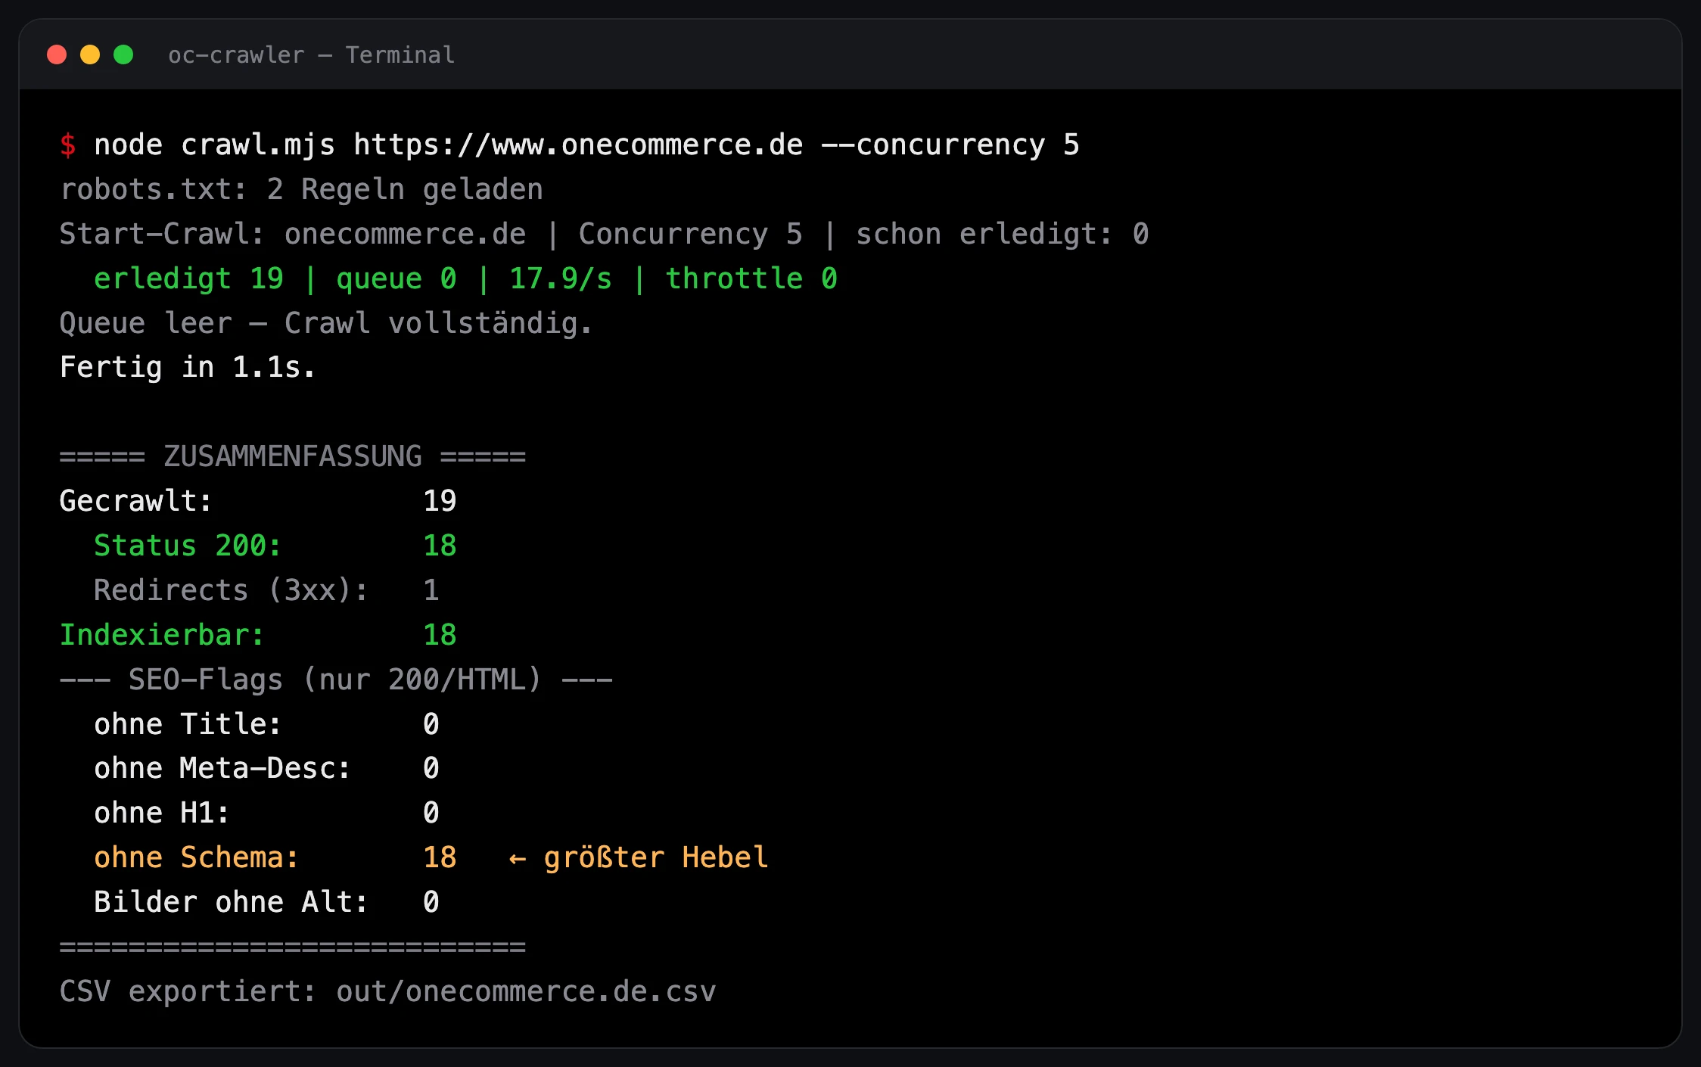Click the Redirects value 1
This screenshot has height=1067, width=1701.
(x=431, y=590)
